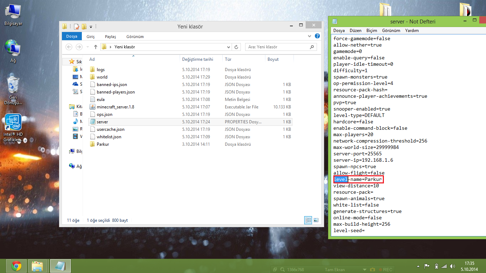Click the Forward arrow in File Explorer

[x=79, y=47]
